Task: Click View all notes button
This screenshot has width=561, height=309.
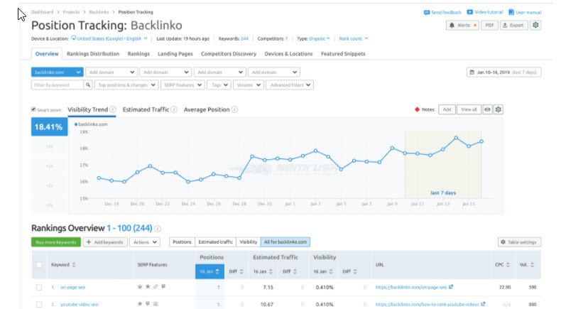Action: [469, 109]
